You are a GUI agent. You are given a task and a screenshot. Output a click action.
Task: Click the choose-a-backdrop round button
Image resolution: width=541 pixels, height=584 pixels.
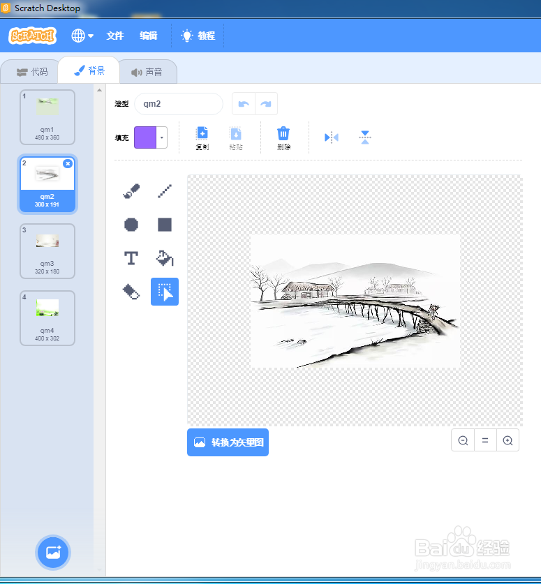pyautogui.click(x=53, y=553)
